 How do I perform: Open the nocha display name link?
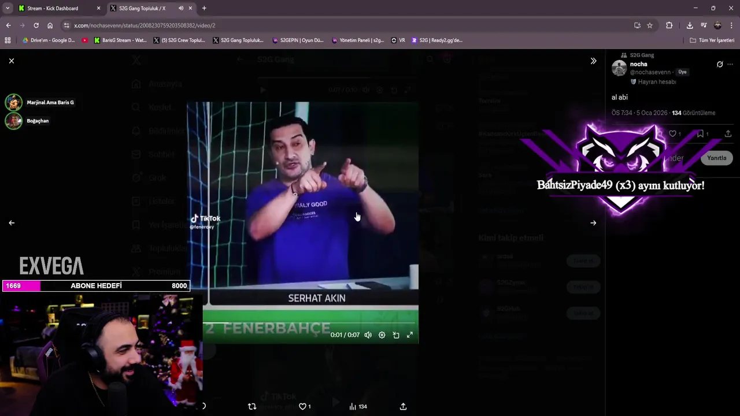click(639, 64)
